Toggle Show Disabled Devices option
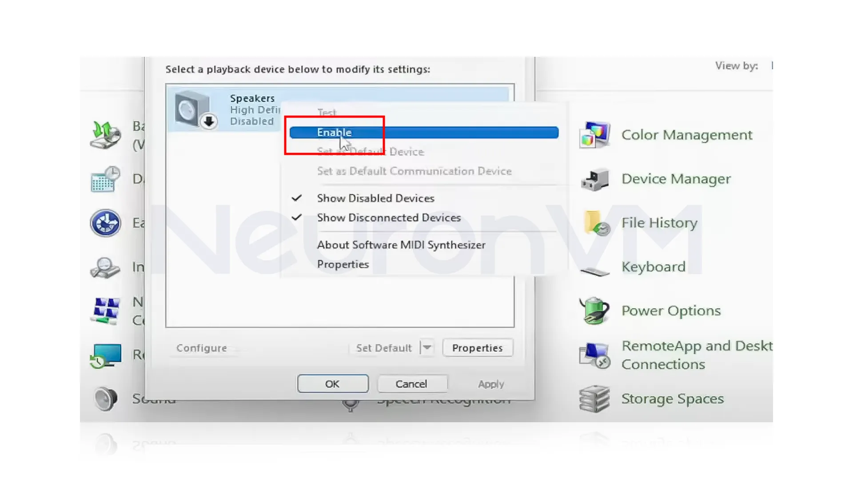This screenshot has height=479, width=853. pyautogui.click(x=376, y=198)
